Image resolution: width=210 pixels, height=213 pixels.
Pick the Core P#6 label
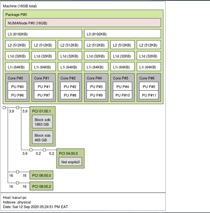147,78
